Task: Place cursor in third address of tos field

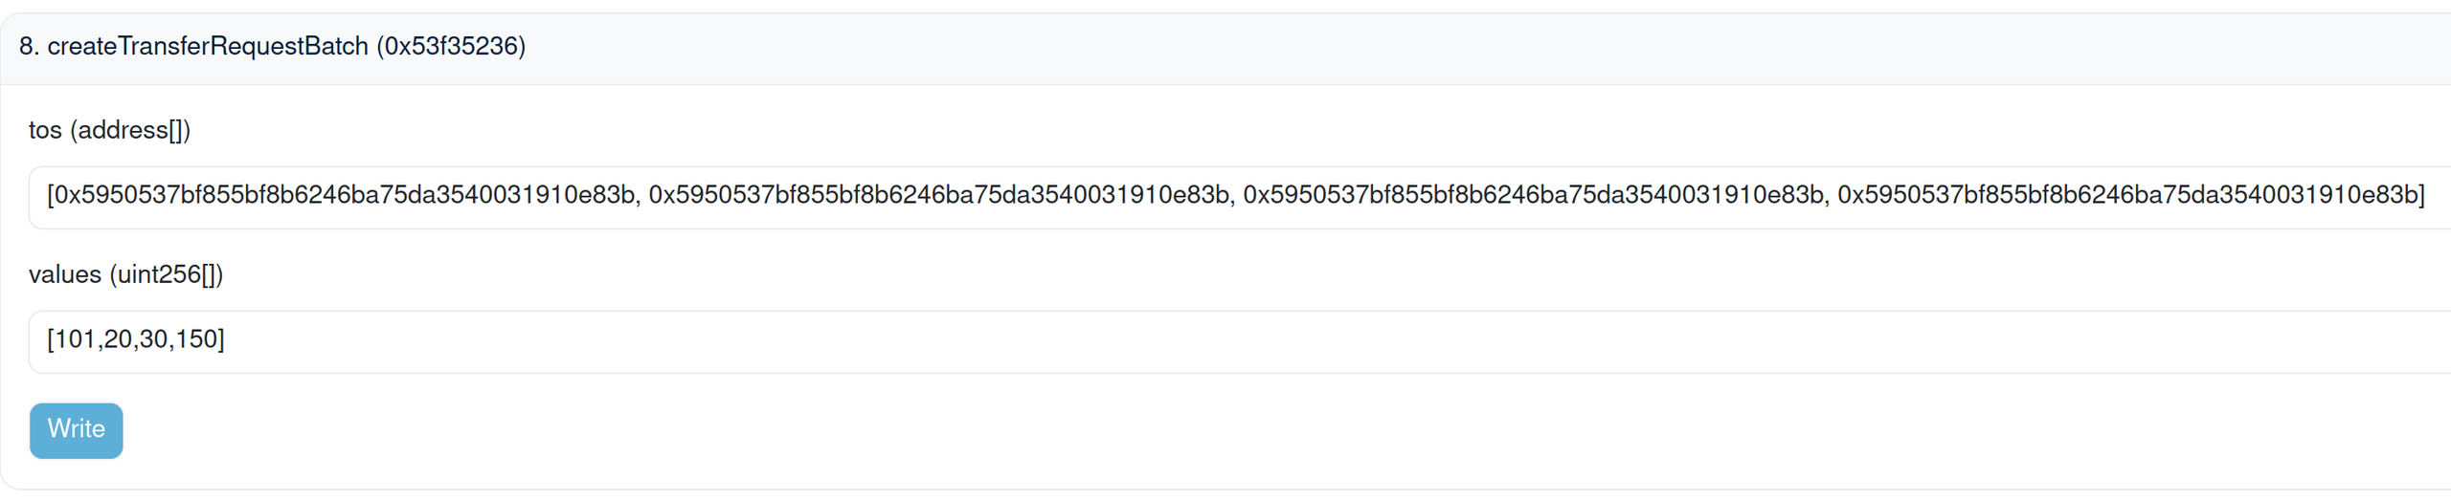Action: coord(1533,195)
